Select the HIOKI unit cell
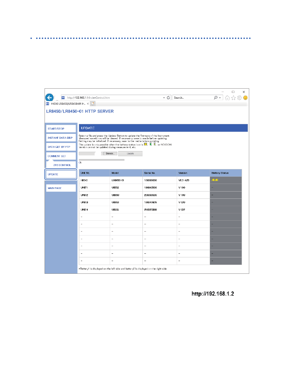The width and height of the screenshot is (288, 373). (94, 180)
